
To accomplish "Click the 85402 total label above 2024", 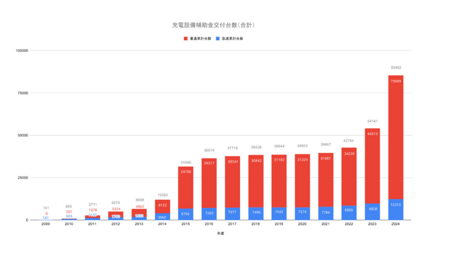I will pyautogui.click(x=395, y=68).
